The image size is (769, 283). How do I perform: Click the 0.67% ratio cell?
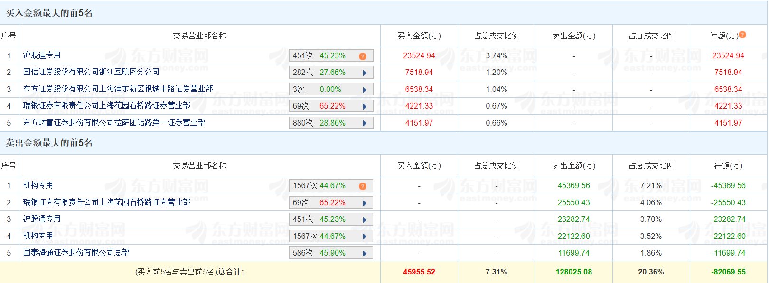click(497, 106)
